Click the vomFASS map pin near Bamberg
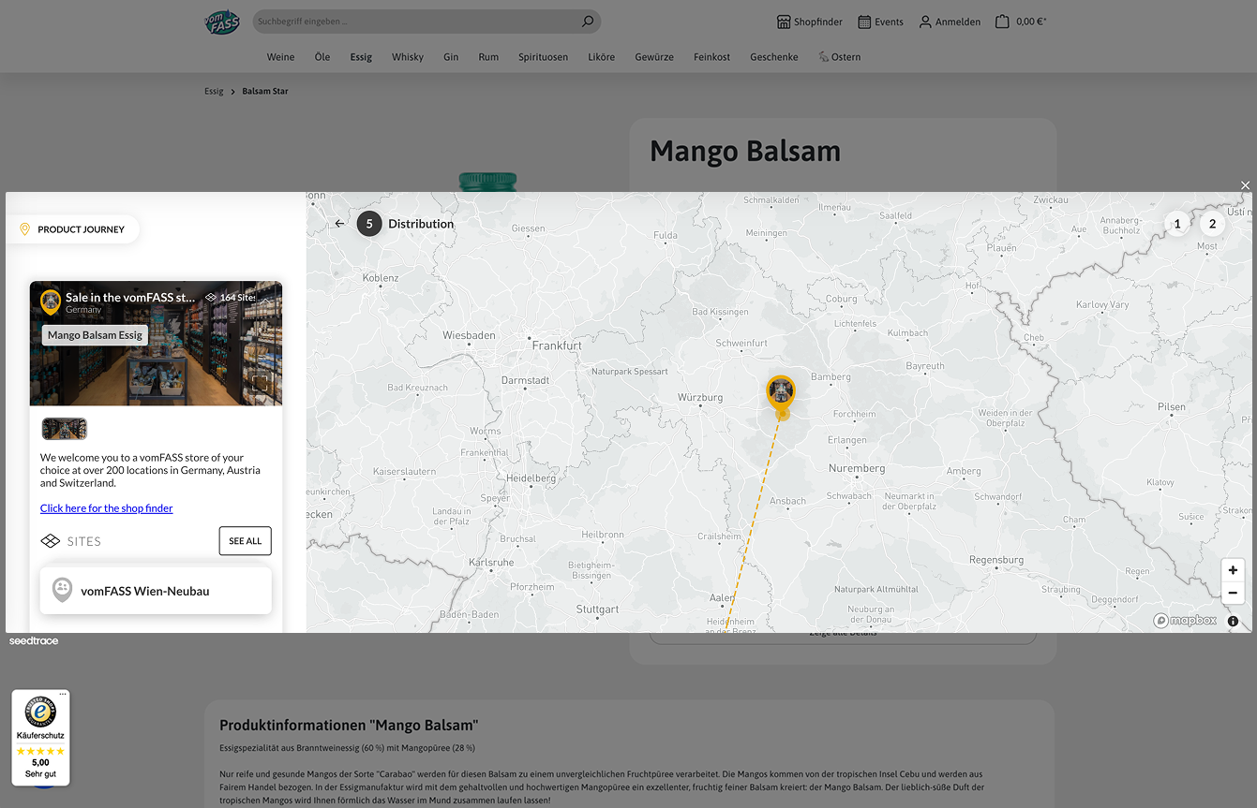The width and height of the screenshot is (1257, 808). tap(781, 392)
